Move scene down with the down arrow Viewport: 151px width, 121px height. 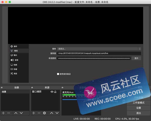[21, 113]
